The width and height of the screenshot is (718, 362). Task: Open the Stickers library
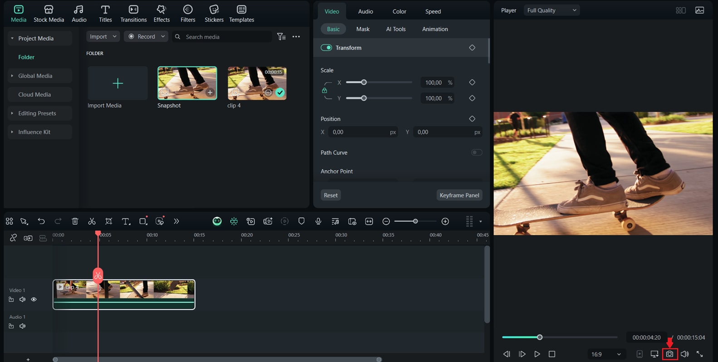pos(214,14)
